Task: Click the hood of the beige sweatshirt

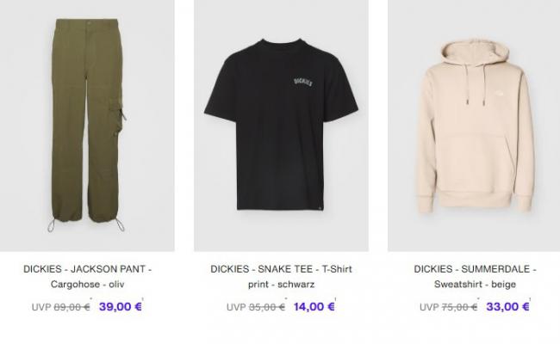Action: 474,52
